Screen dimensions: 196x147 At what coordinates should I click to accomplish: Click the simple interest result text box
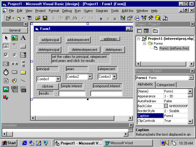click(72, 93)
